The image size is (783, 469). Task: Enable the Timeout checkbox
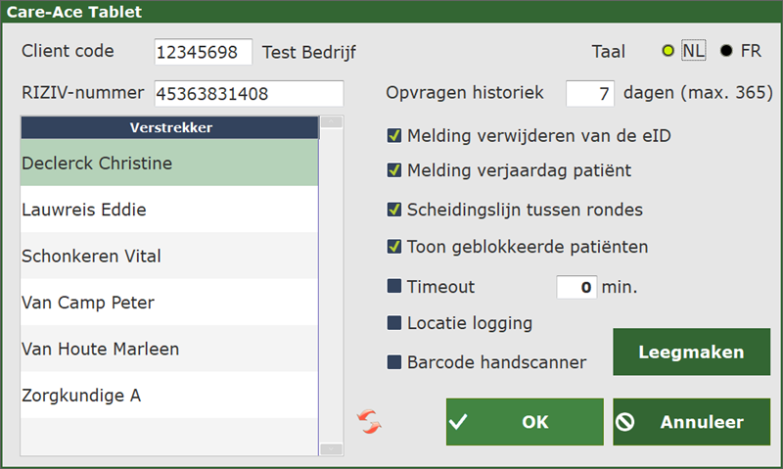(394, 287)
